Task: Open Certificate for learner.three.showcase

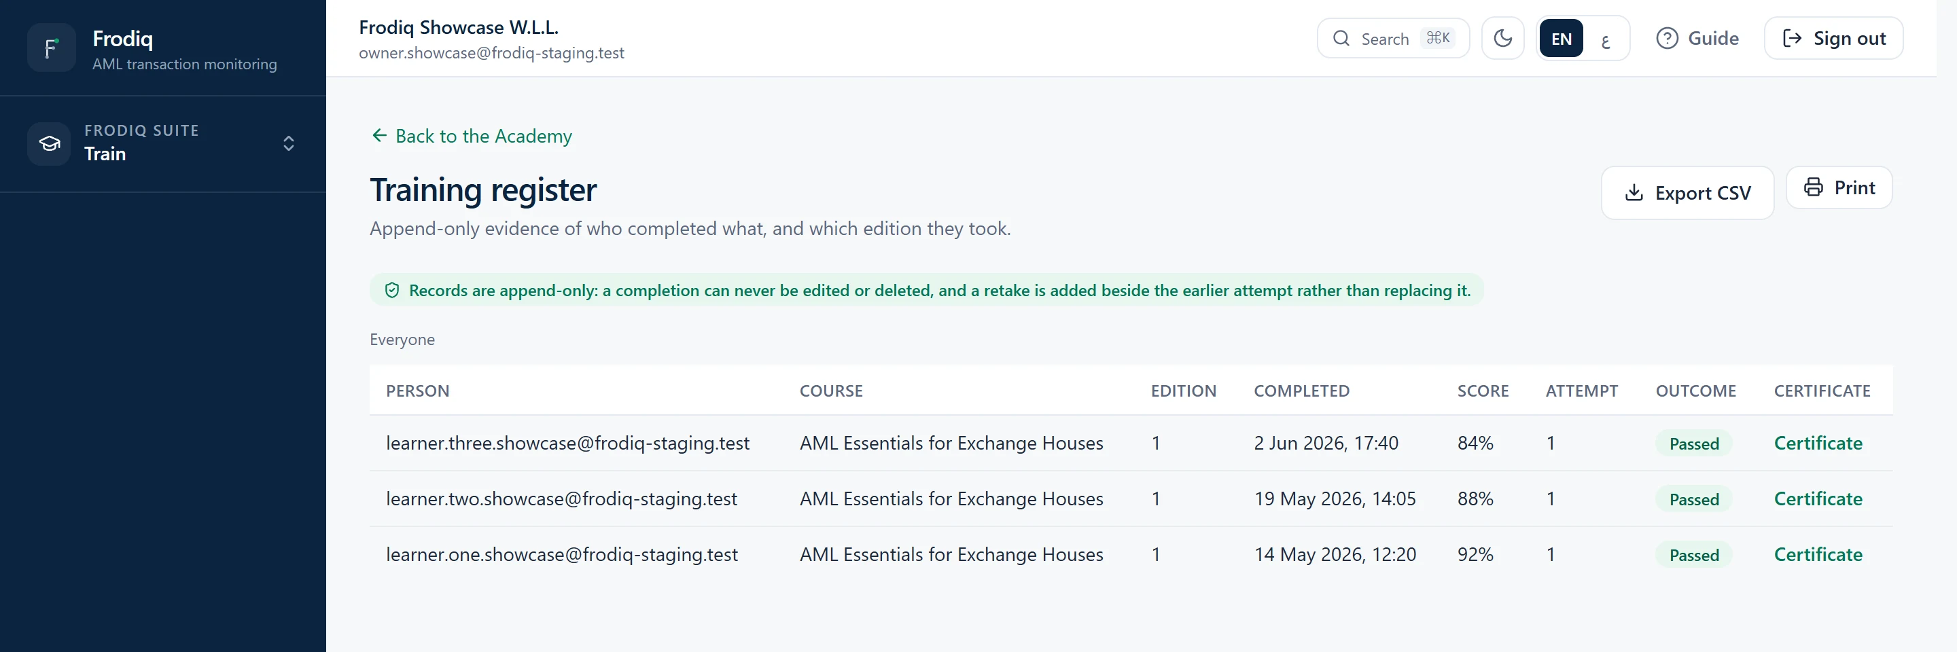Action: (1817, 443)
